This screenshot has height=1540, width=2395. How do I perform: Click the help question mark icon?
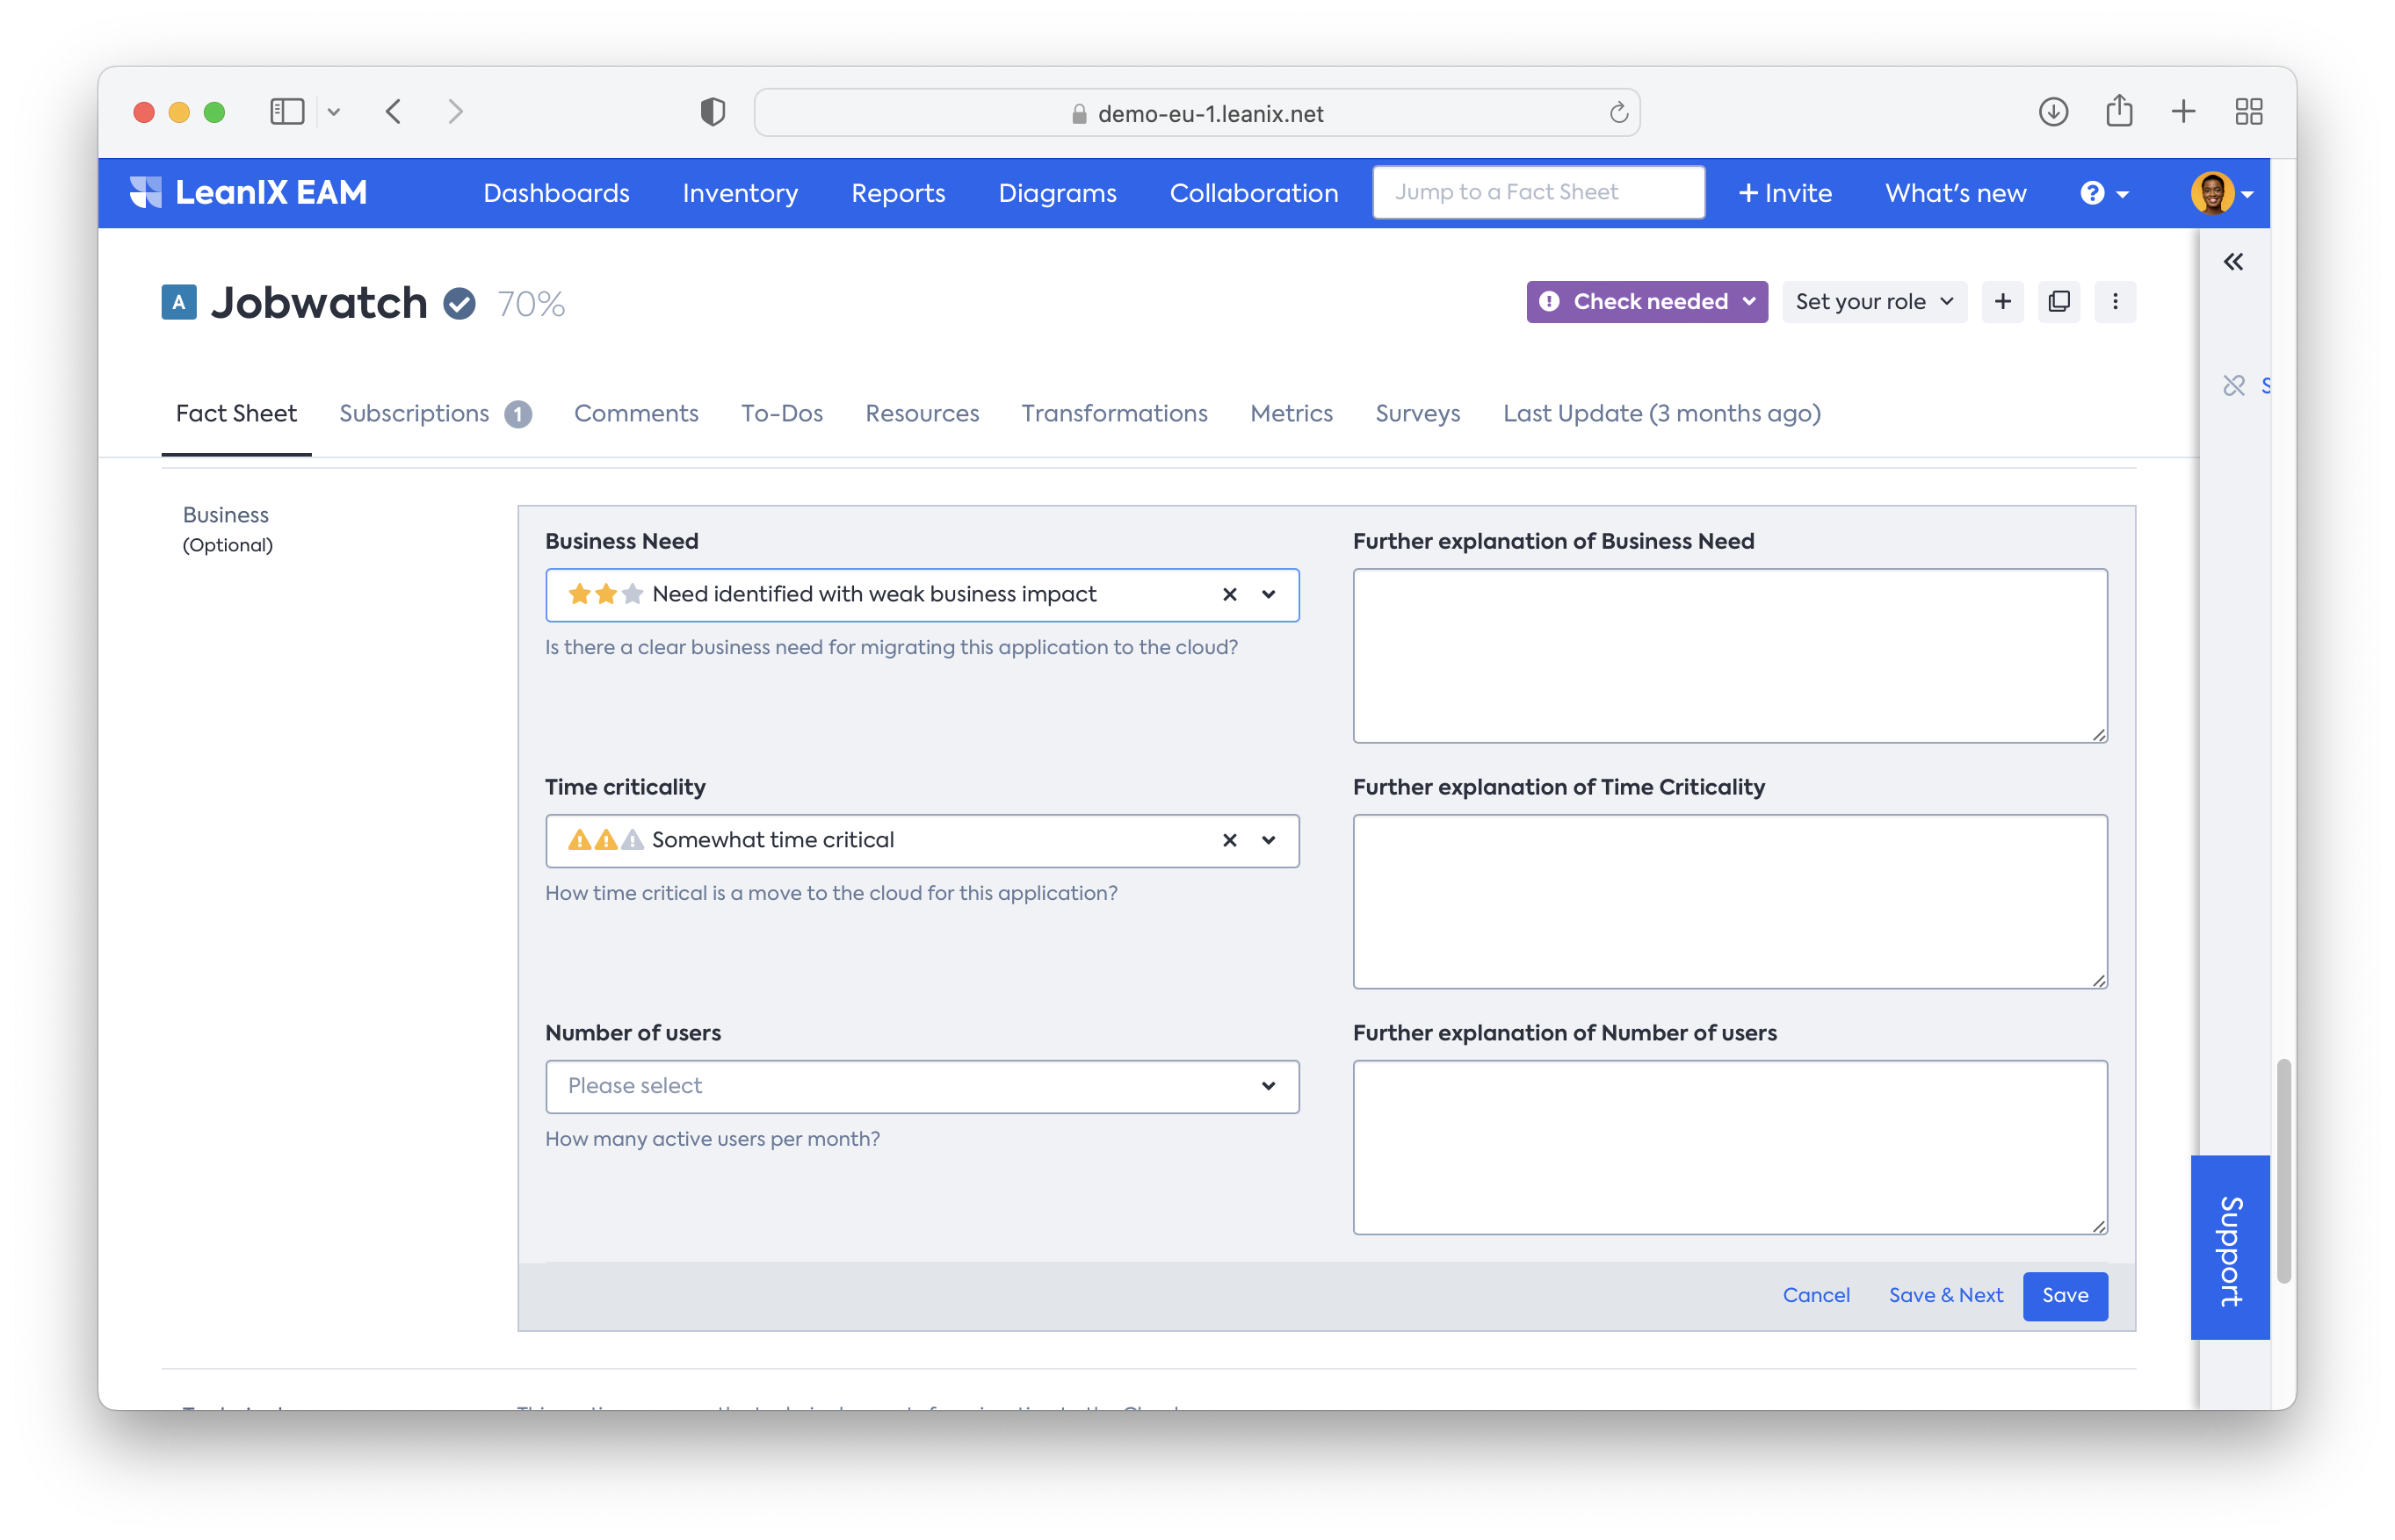tap(2092, 193)
